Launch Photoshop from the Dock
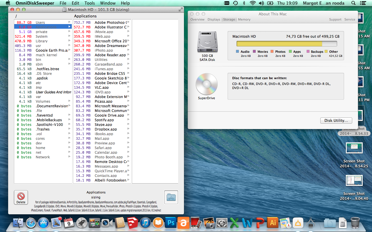Screen dimensions: 372x232 pyautogui.click(x=171, y=223)
